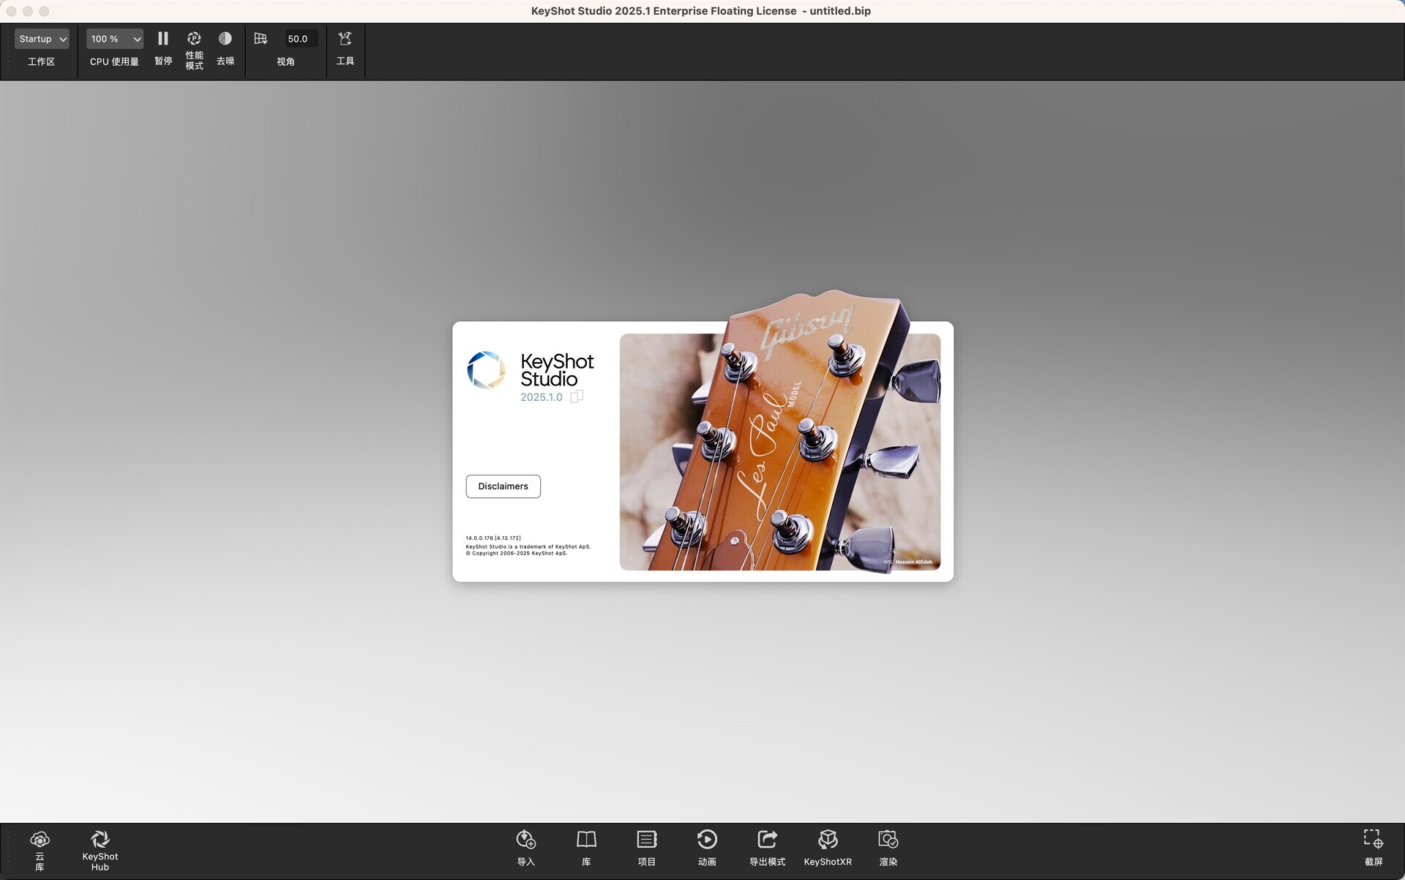1405x880 pixels.
Task: Open the 动画 animation panel
Action: [707, 847]
